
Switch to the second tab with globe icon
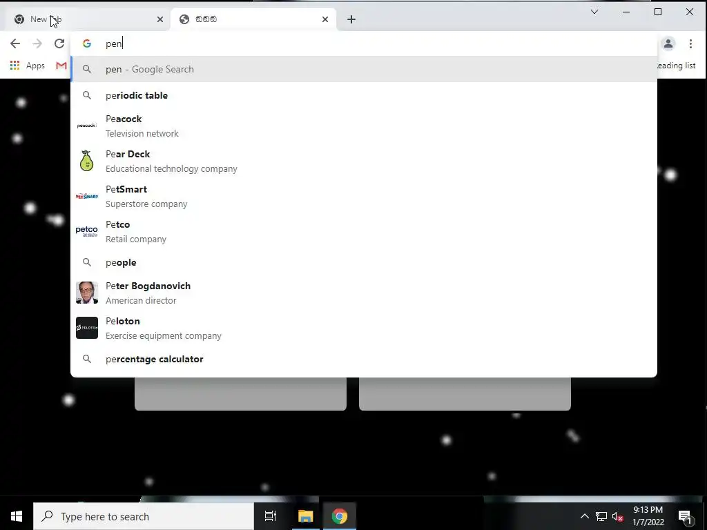click(253, 19)
